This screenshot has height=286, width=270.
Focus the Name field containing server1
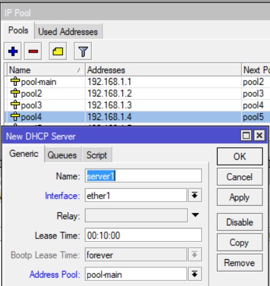pos(143,176)
